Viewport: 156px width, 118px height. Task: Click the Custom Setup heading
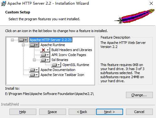18,12
